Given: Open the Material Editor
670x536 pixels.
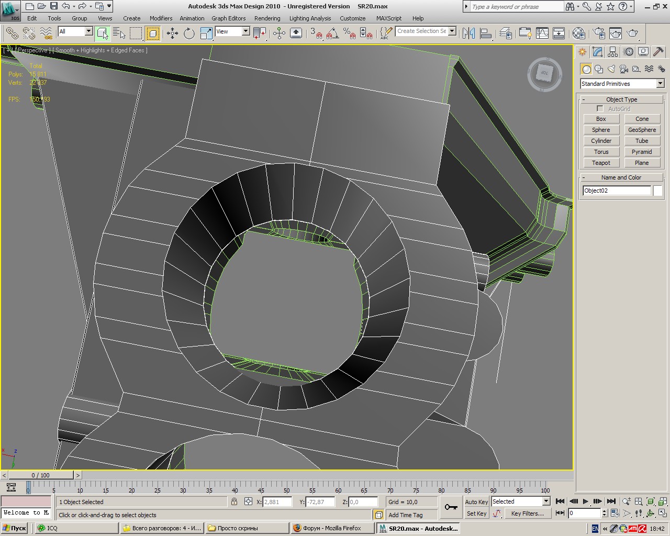Looking at the screenshot, I should tap(578, 33).
